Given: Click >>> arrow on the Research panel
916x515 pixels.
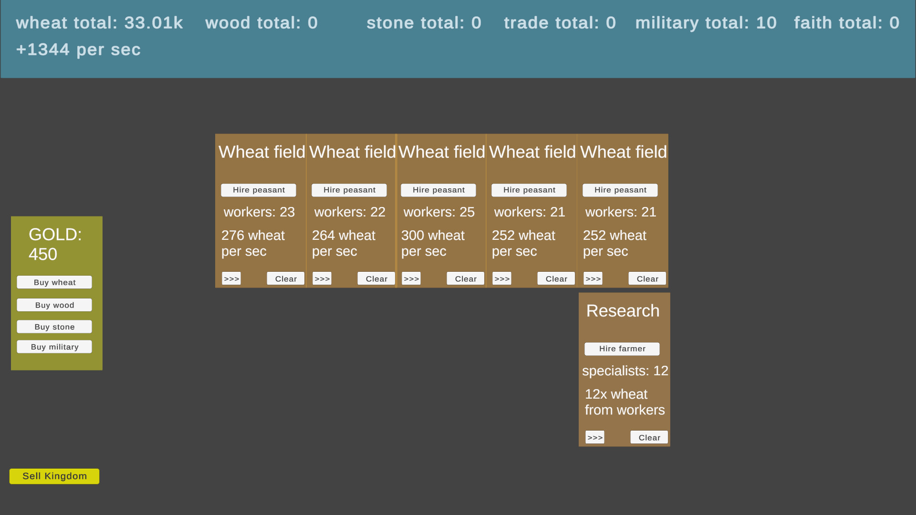Looking at the screenshot, I should (595, 437).
